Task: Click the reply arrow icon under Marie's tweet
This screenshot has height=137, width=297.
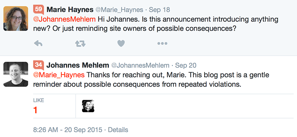Action: [x=38, y=44]
